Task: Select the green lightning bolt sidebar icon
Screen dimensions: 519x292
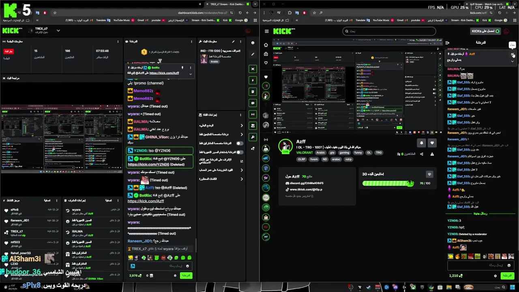Action: pos(253,80)
